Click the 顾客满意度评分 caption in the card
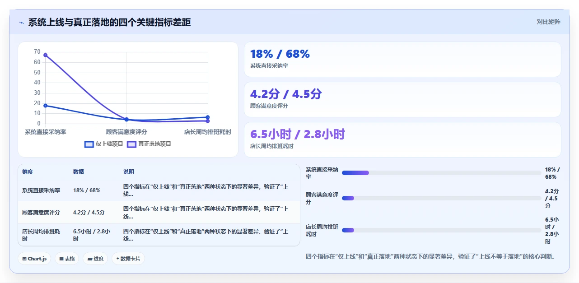 pos(269,106)
